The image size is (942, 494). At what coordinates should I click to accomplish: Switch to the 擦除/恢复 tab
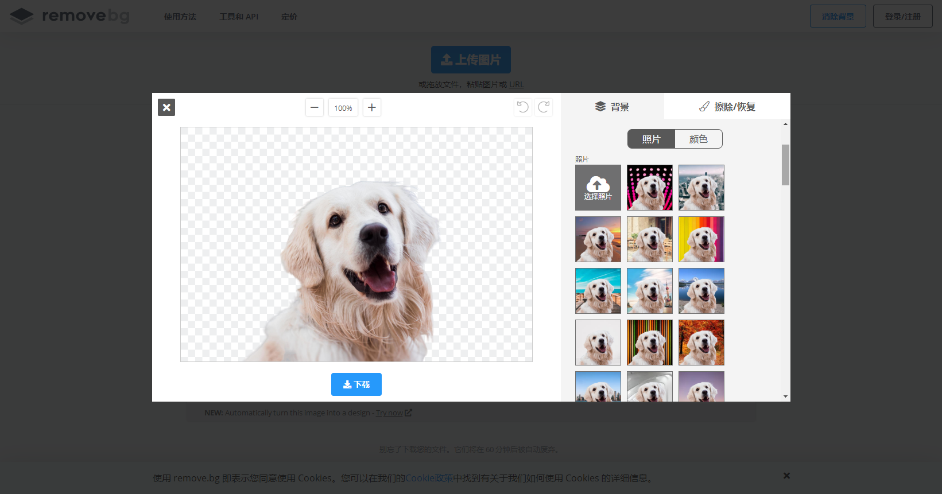click(x=727, y=106)
